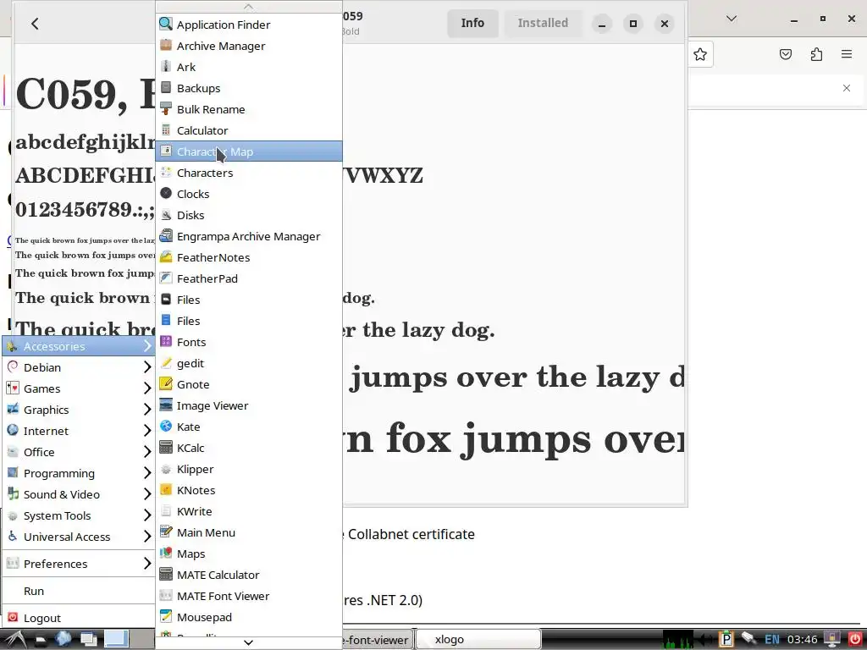Open browser extensions puzzle icon
This screenshot has width=867, height=650.
pos(816,54)
